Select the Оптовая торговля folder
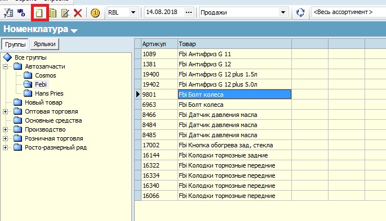386x221 pixels. [51, 111]
